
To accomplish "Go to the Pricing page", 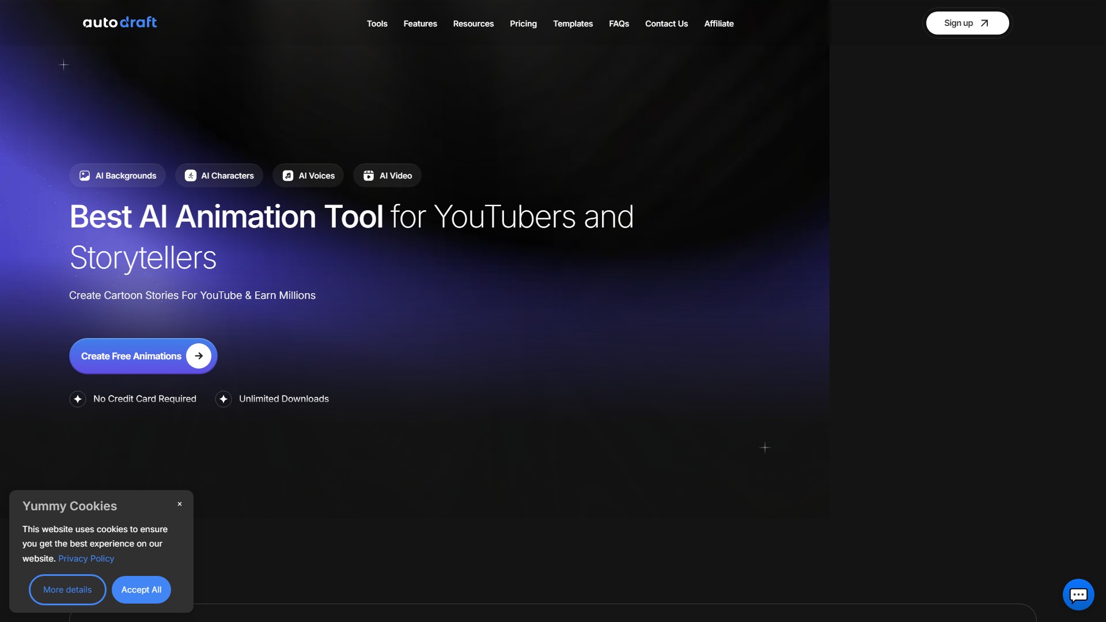I will [x=523, y=24].
